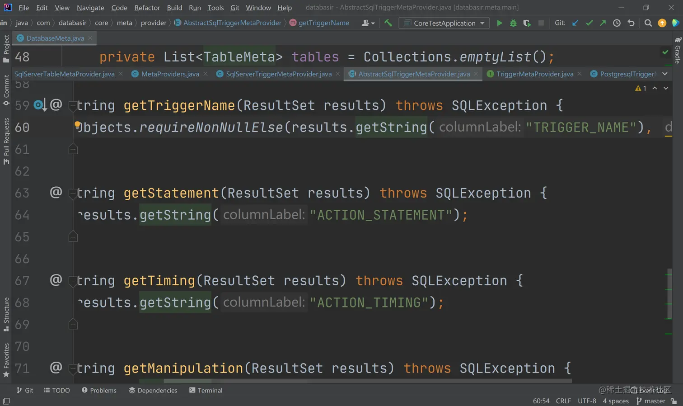Viewport: 683px width, 406px height.
Task: Open the Navigate menu
Action: pos(90,8)
